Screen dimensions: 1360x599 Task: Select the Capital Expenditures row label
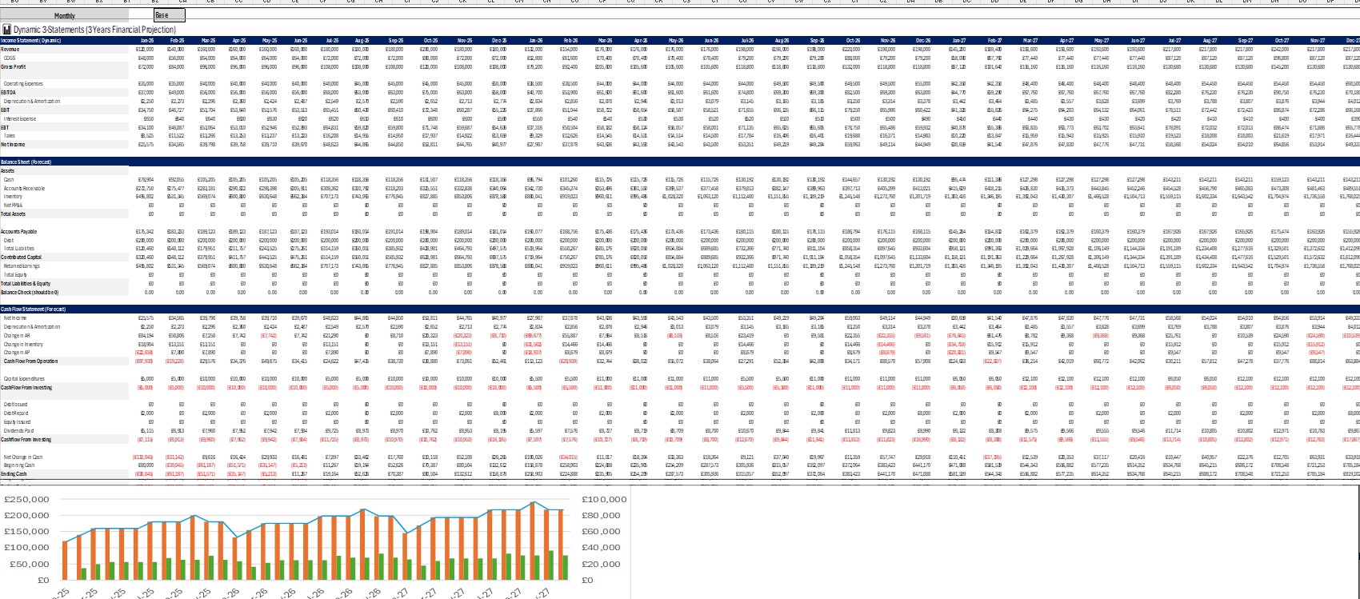coord(23,378)
